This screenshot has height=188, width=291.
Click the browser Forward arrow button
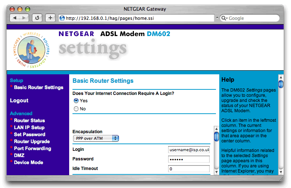coord(24,18)
